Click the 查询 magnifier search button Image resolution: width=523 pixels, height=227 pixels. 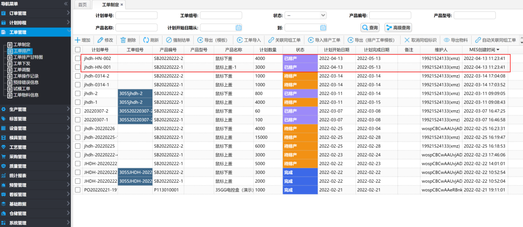pyautogui.click(x=370, y=28)
